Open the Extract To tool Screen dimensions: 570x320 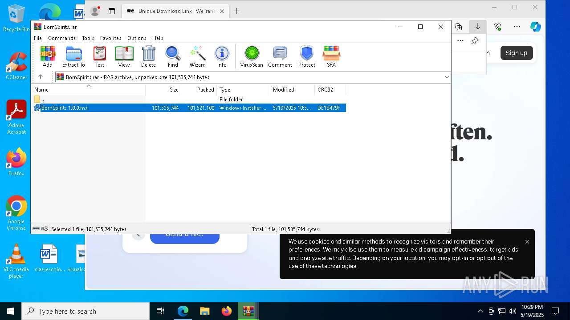(73, 56)
